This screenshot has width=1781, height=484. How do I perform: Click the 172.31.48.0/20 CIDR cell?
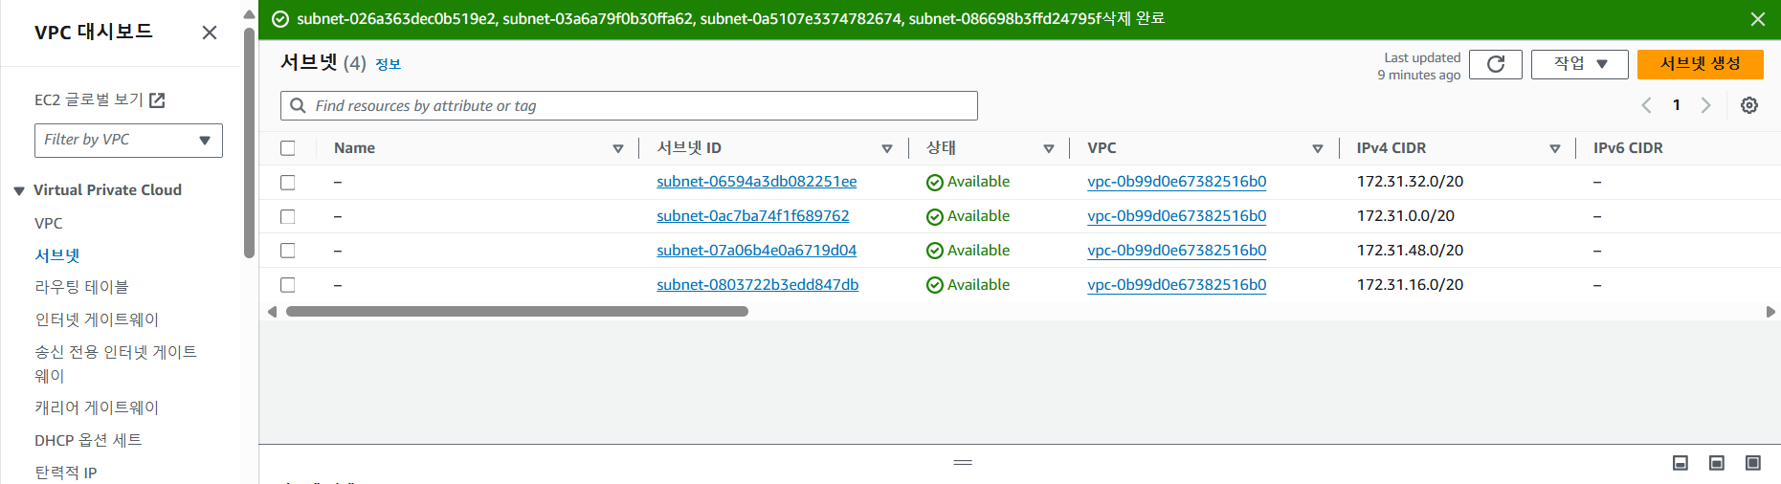(x=1410, y=251)
